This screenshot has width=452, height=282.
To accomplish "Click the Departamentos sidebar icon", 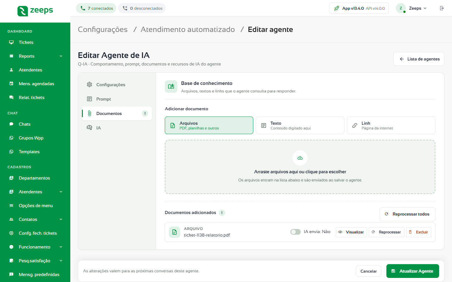I will pos(11,178).
